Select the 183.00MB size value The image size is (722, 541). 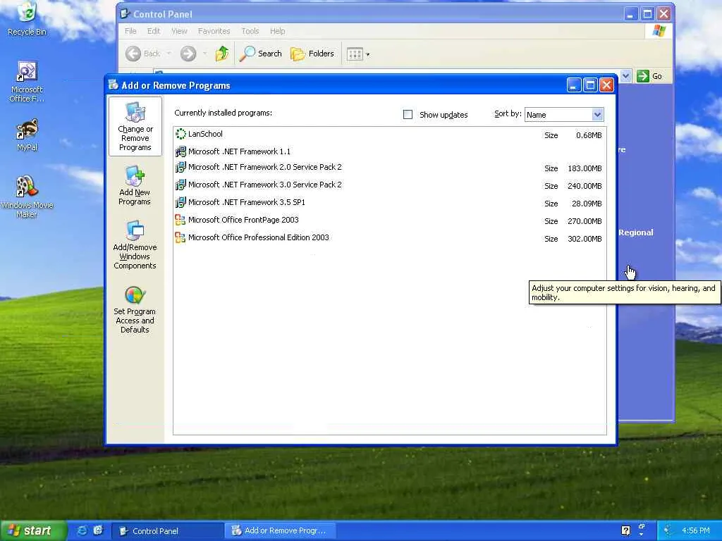(585, 168)
